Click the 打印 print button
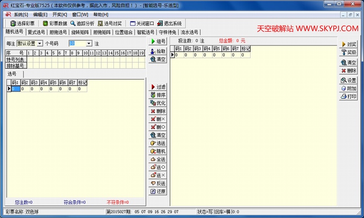The image size is (364, 218). (x=349, y=97)
